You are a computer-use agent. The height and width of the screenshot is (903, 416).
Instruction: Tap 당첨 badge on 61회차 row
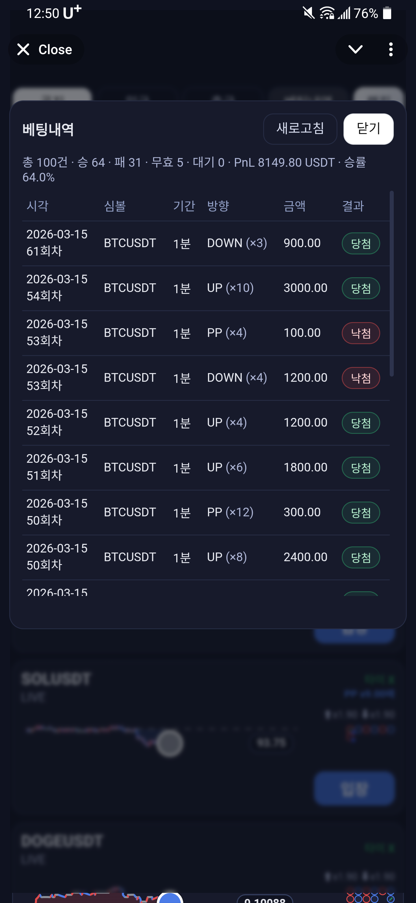click(360, 244)
